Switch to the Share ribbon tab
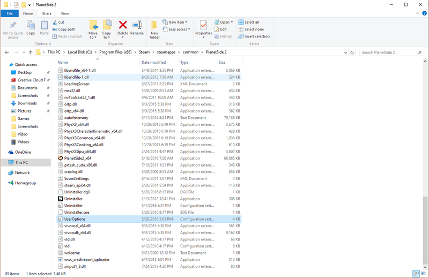 coord(47,13)
